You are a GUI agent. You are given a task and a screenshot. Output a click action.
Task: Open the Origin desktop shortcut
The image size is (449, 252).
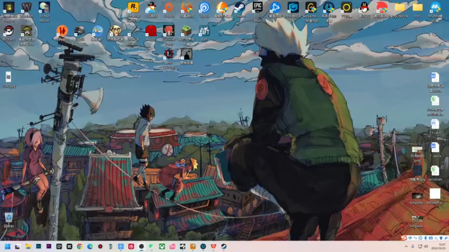169,10
